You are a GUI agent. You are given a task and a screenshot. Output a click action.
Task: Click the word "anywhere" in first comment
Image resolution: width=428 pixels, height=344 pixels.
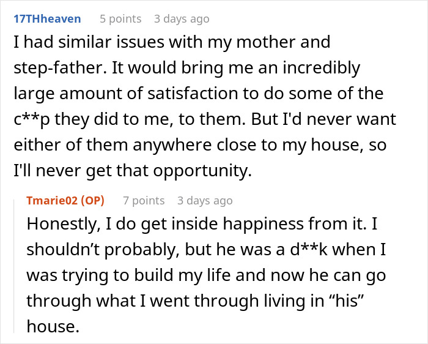coord(172,145)
